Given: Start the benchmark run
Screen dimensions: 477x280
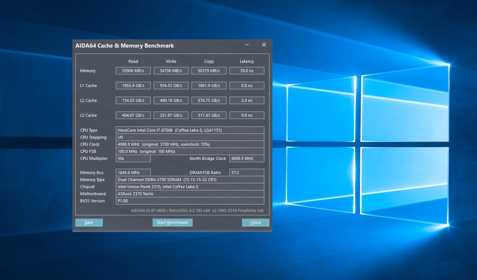Looking at the screenshot, I should 172,222.
